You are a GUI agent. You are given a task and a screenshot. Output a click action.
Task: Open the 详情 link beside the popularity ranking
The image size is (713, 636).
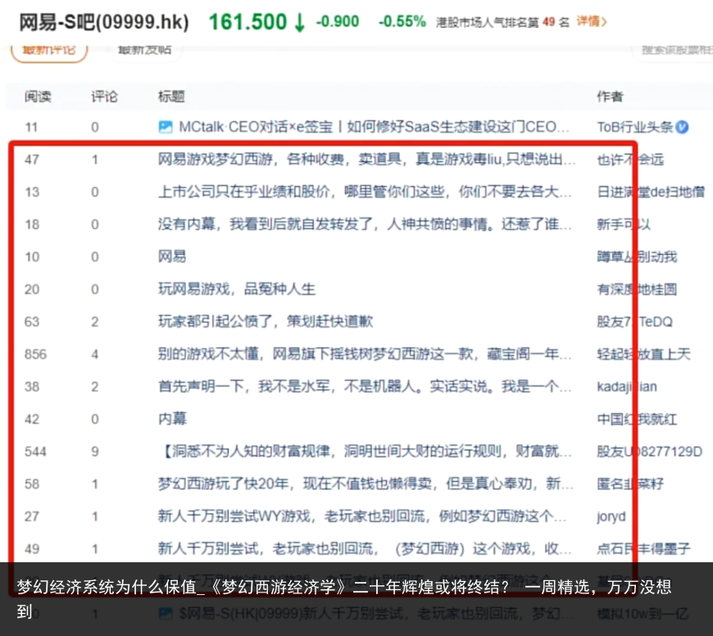[591, 21]
